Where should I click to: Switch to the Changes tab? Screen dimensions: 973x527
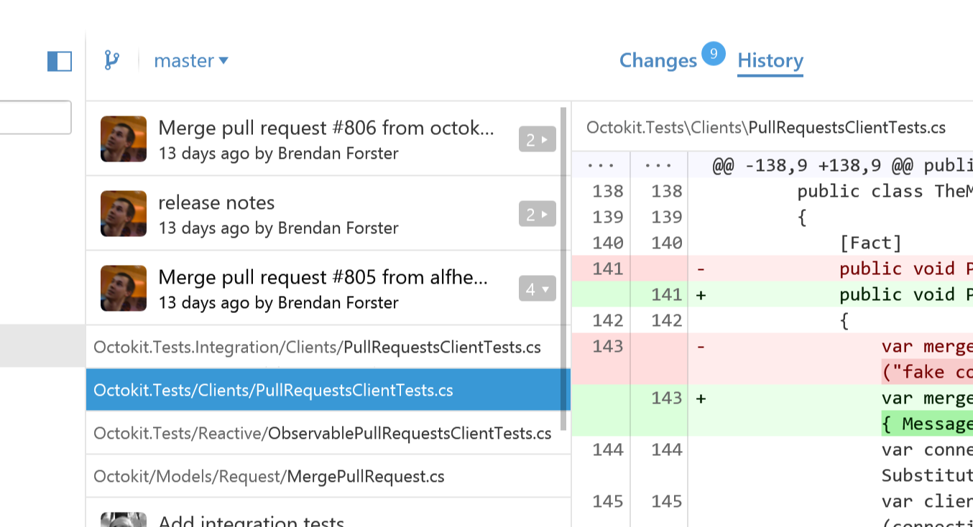[x=658, y=61]
